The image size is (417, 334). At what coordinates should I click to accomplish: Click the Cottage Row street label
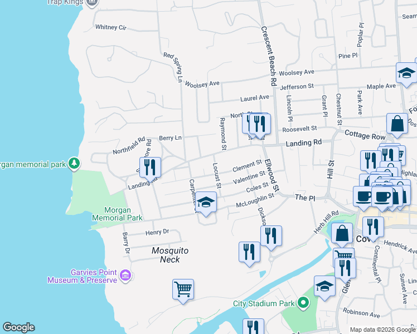[x=365, y=135]
